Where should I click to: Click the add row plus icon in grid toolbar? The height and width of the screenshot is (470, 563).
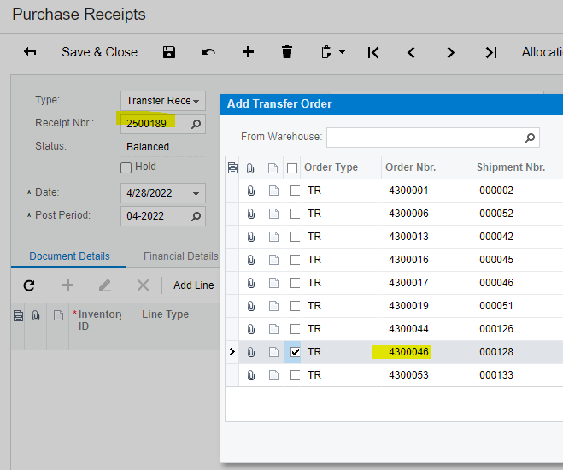[x=67, y=285]
